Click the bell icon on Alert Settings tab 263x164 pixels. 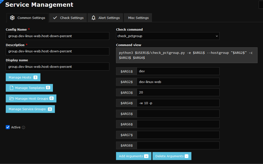[x=93, y=18]
